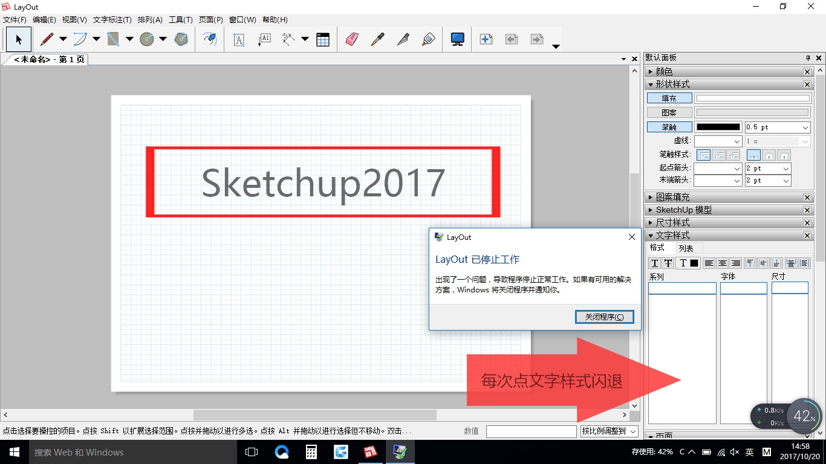Choose the Split knife tool
Image resolution: width=826 pixels, height=464 pixels.
tap(403, 39)
